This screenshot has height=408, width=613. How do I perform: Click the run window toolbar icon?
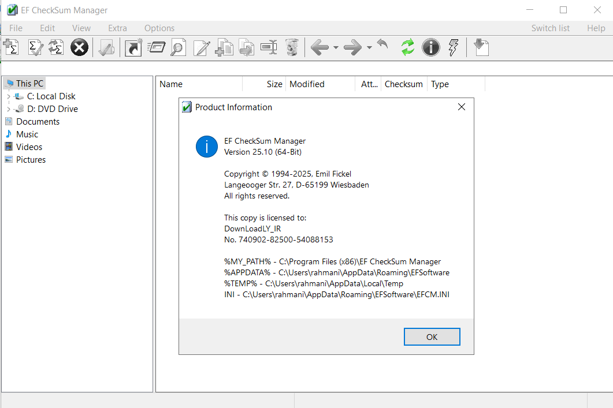(157, 47)
